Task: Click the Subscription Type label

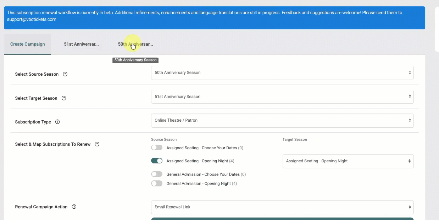Action: pyautogui.click(x=33, y=122)
